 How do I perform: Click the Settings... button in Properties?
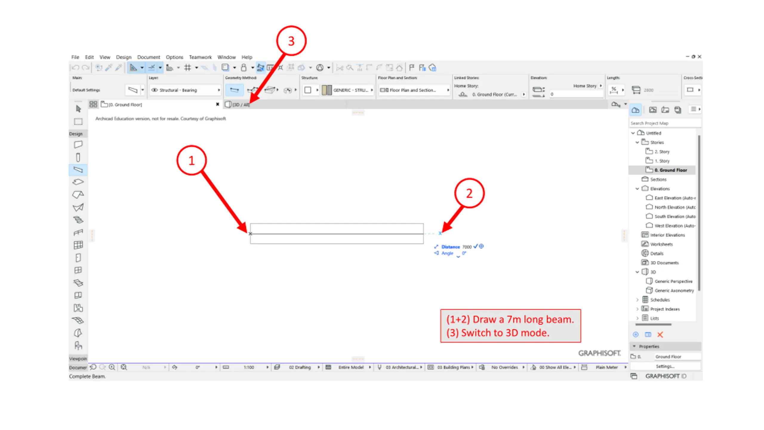(x=665, y=366)
